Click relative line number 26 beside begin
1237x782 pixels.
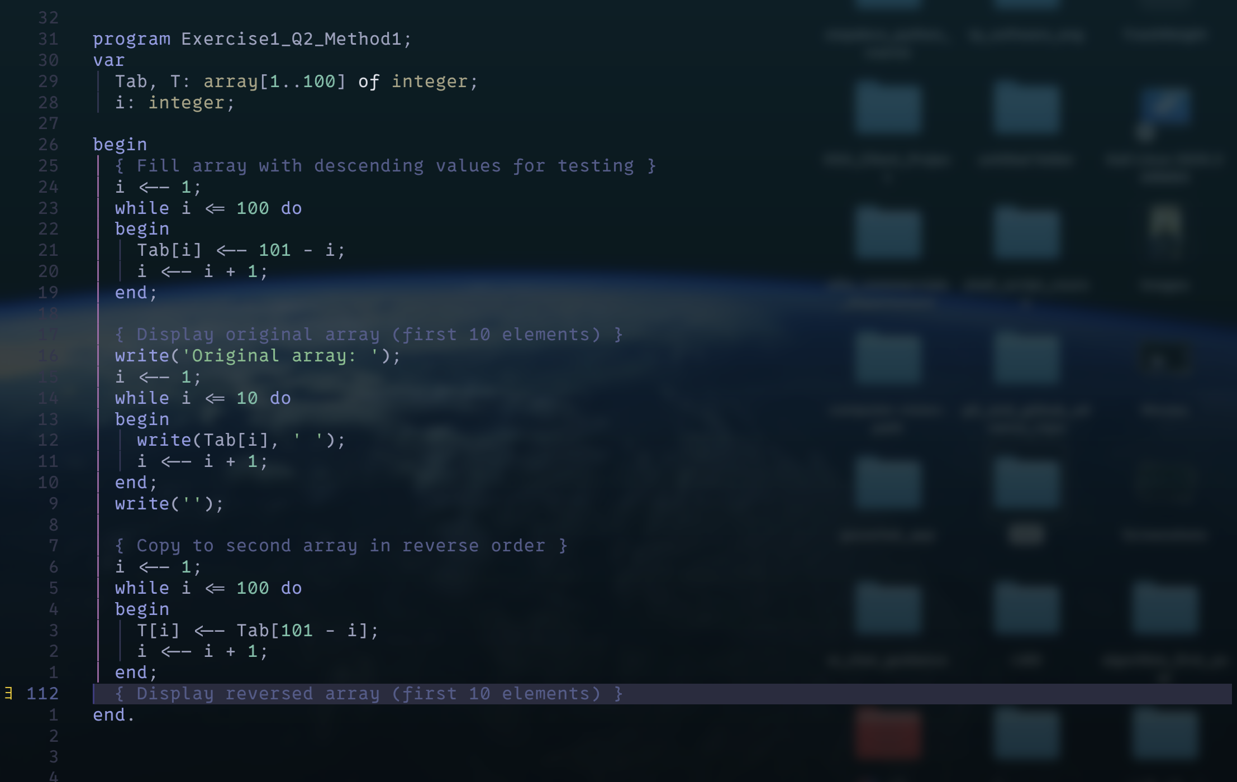(x=48, y=145)
